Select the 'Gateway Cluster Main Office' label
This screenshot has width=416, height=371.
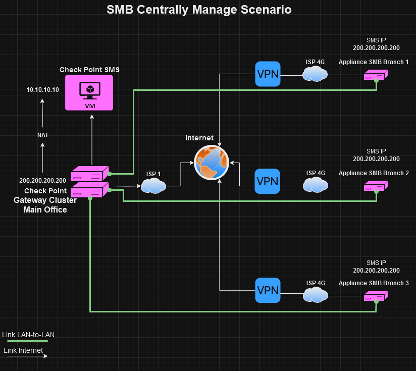pos(45,205)
